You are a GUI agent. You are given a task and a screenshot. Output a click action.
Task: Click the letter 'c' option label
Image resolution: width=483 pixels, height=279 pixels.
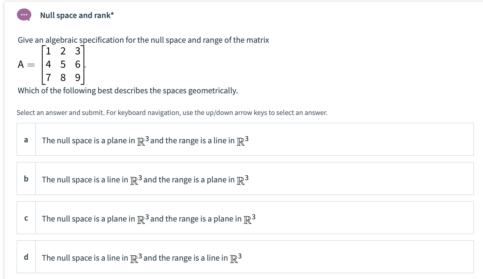click(26, 218)
